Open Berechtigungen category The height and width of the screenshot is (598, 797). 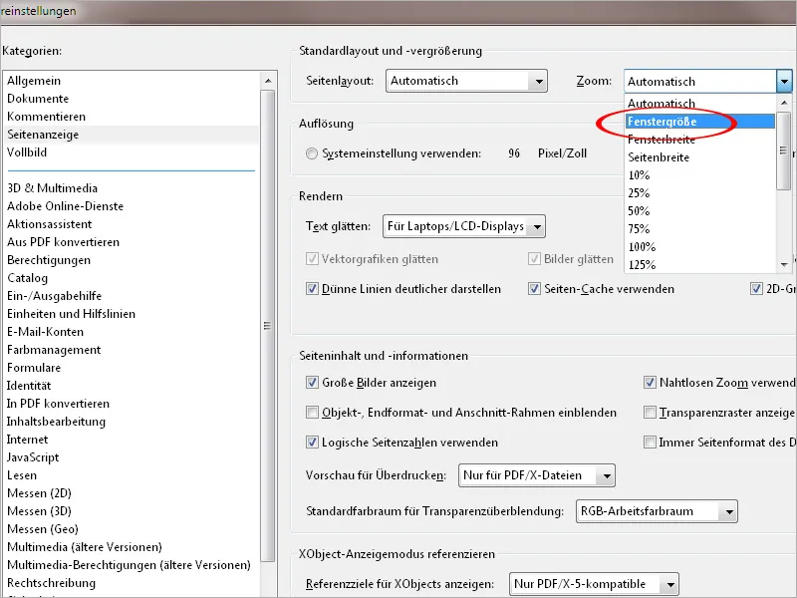(x=49, y=260)
